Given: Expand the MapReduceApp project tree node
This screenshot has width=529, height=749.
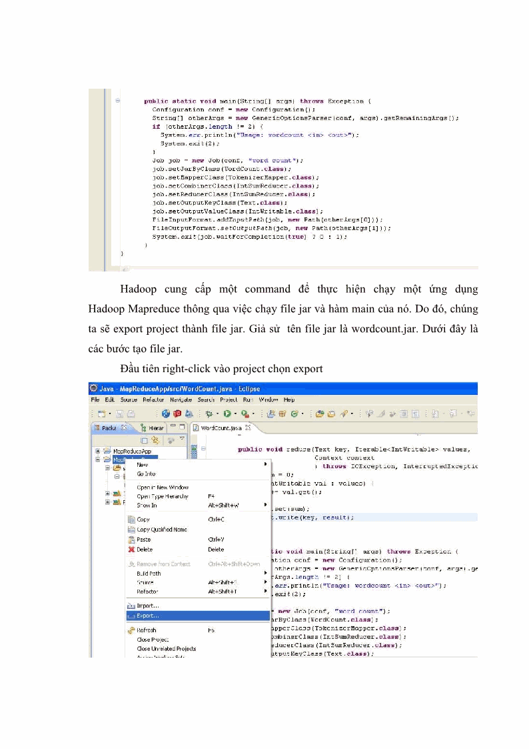Looking at the screenshot, I should tap(98, 451).
